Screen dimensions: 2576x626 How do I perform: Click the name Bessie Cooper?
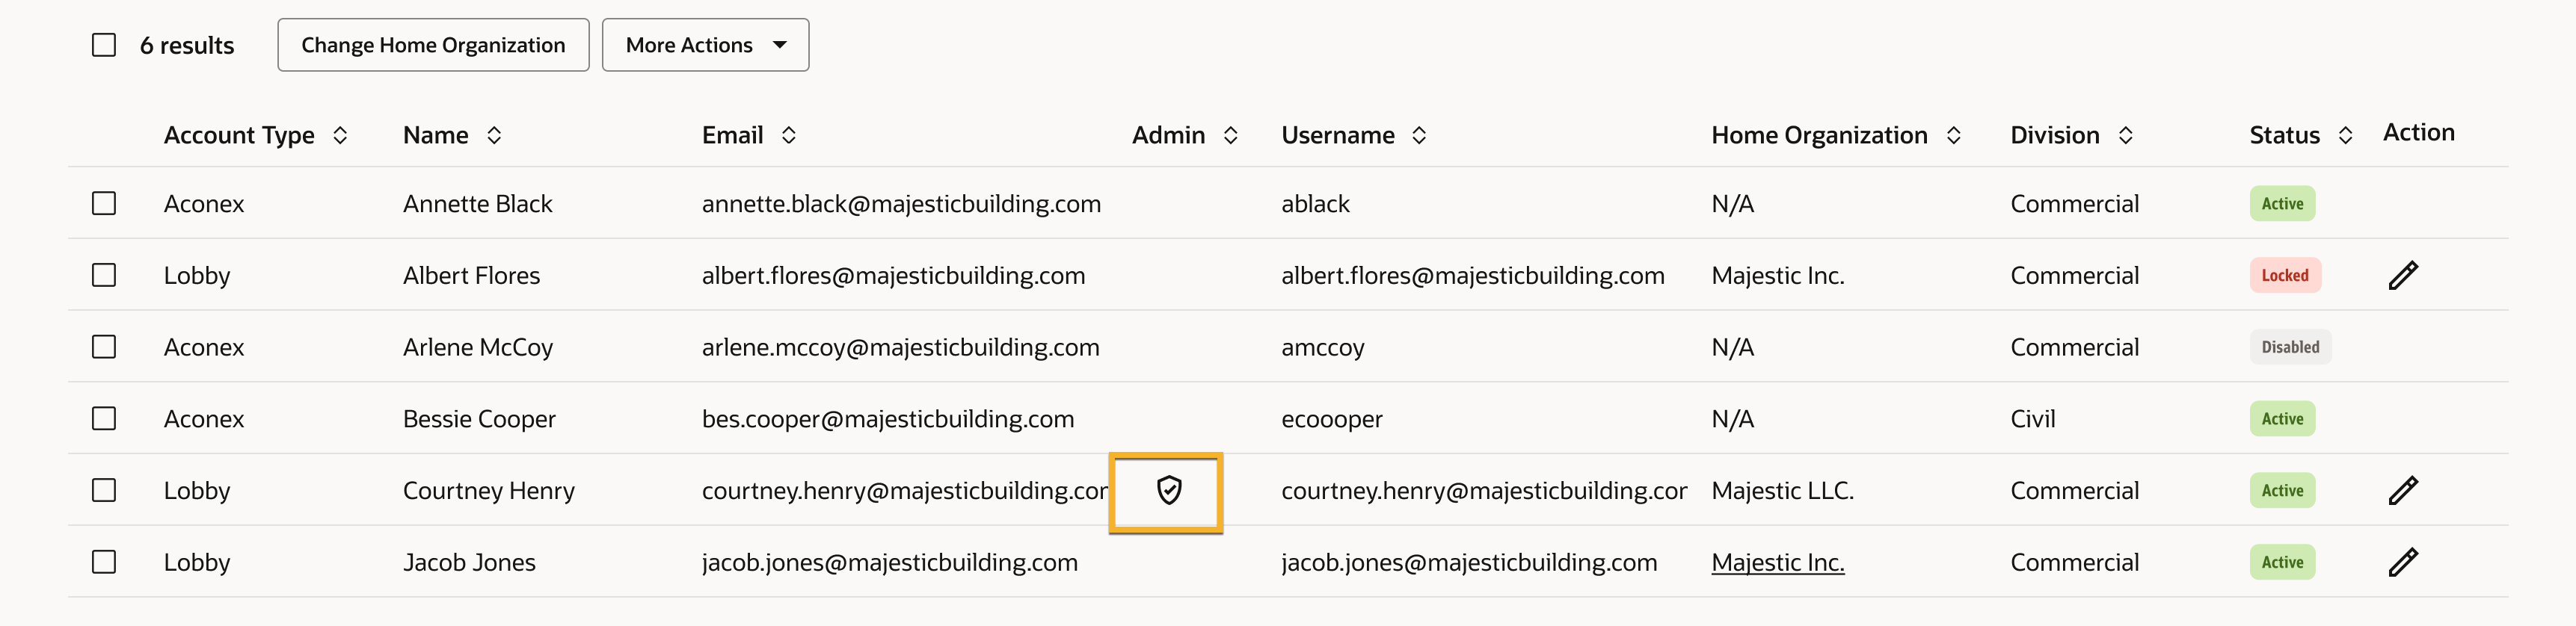(x=479, y=419)
